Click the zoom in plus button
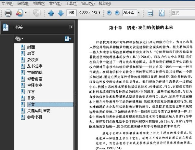The width and height of the screenshot is (195, 150). [x=117, y=13]
